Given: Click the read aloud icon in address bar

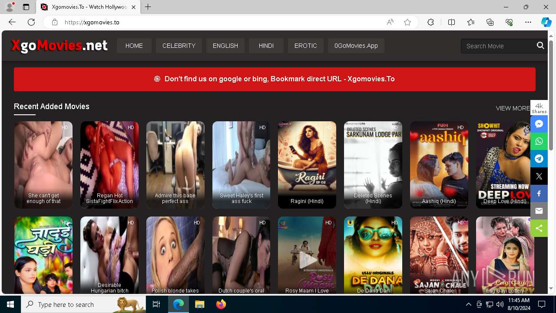Looking at the screenshot, I should [390, 22].
